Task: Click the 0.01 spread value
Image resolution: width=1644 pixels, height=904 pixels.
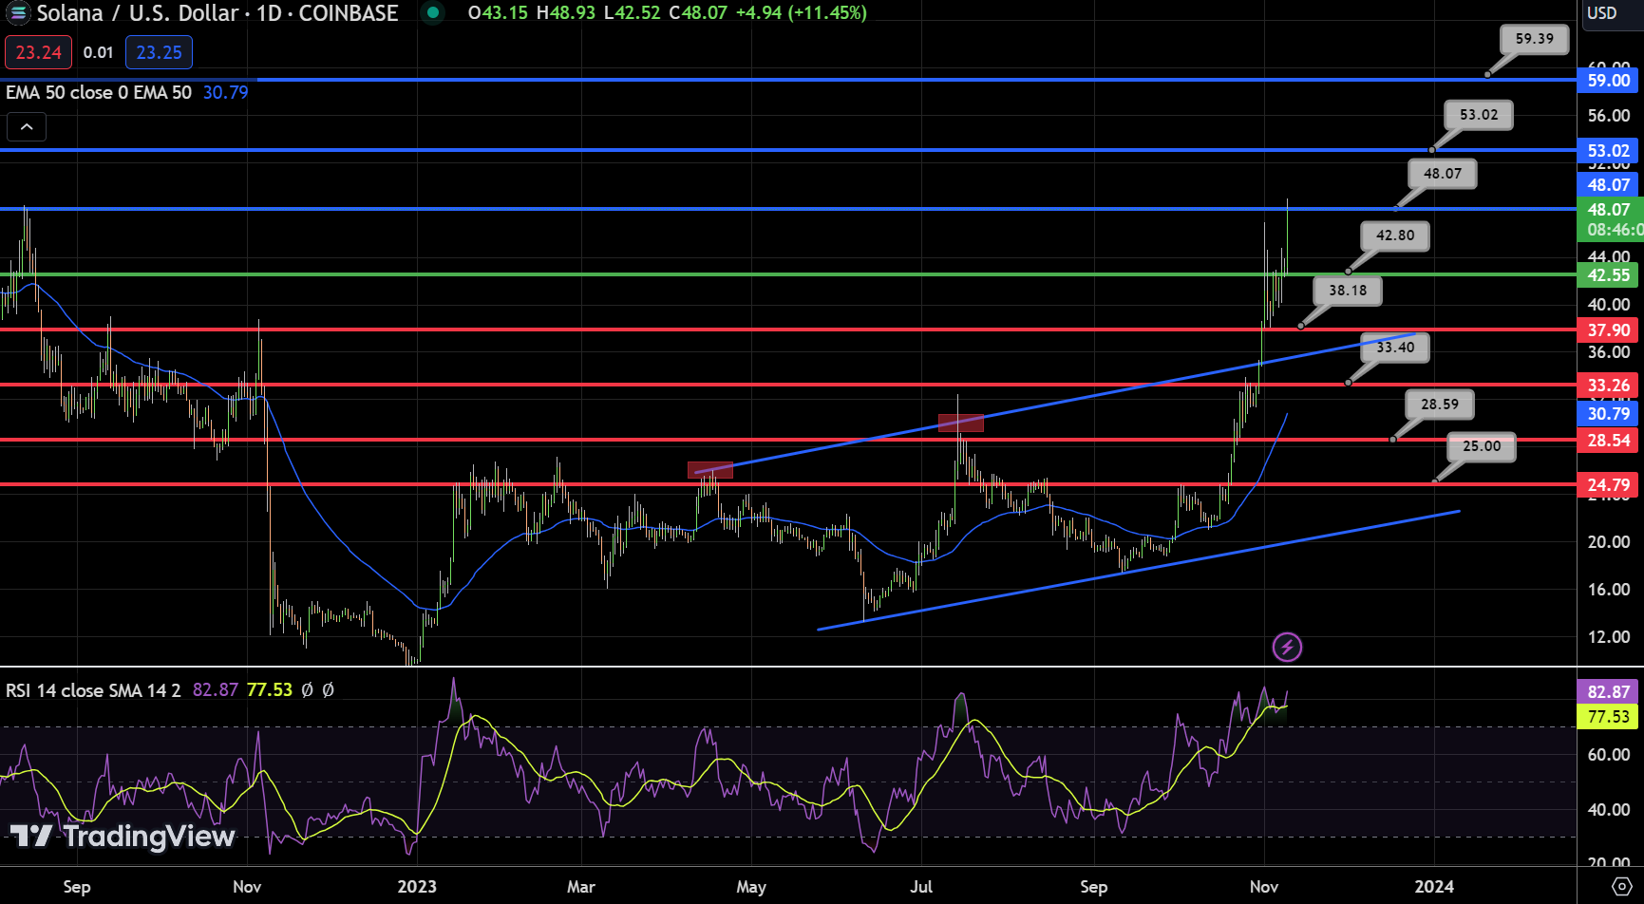Action: coord(98,52)
